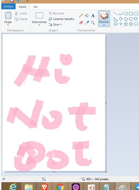Click the rectangular selection icon
The width and height of the screenshot is (139, 190).
tap(39, 15)
